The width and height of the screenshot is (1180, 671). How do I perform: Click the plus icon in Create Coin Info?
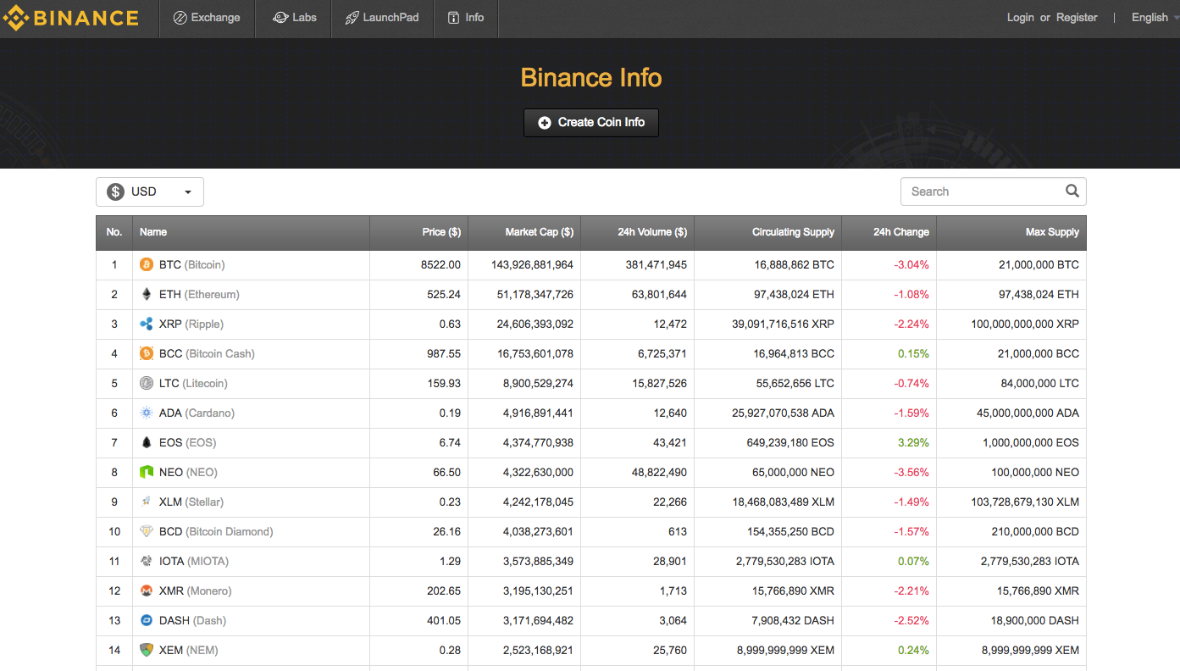545,123
